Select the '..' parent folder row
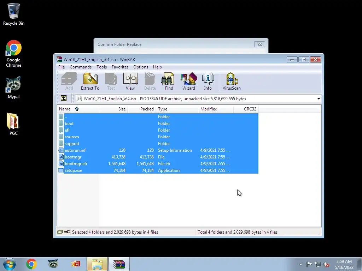 click(158, 116)
